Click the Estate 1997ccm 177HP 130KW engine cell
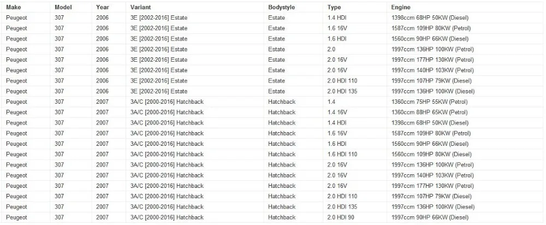The height and width of the screenshot is (225, 546). click(465, 60)
